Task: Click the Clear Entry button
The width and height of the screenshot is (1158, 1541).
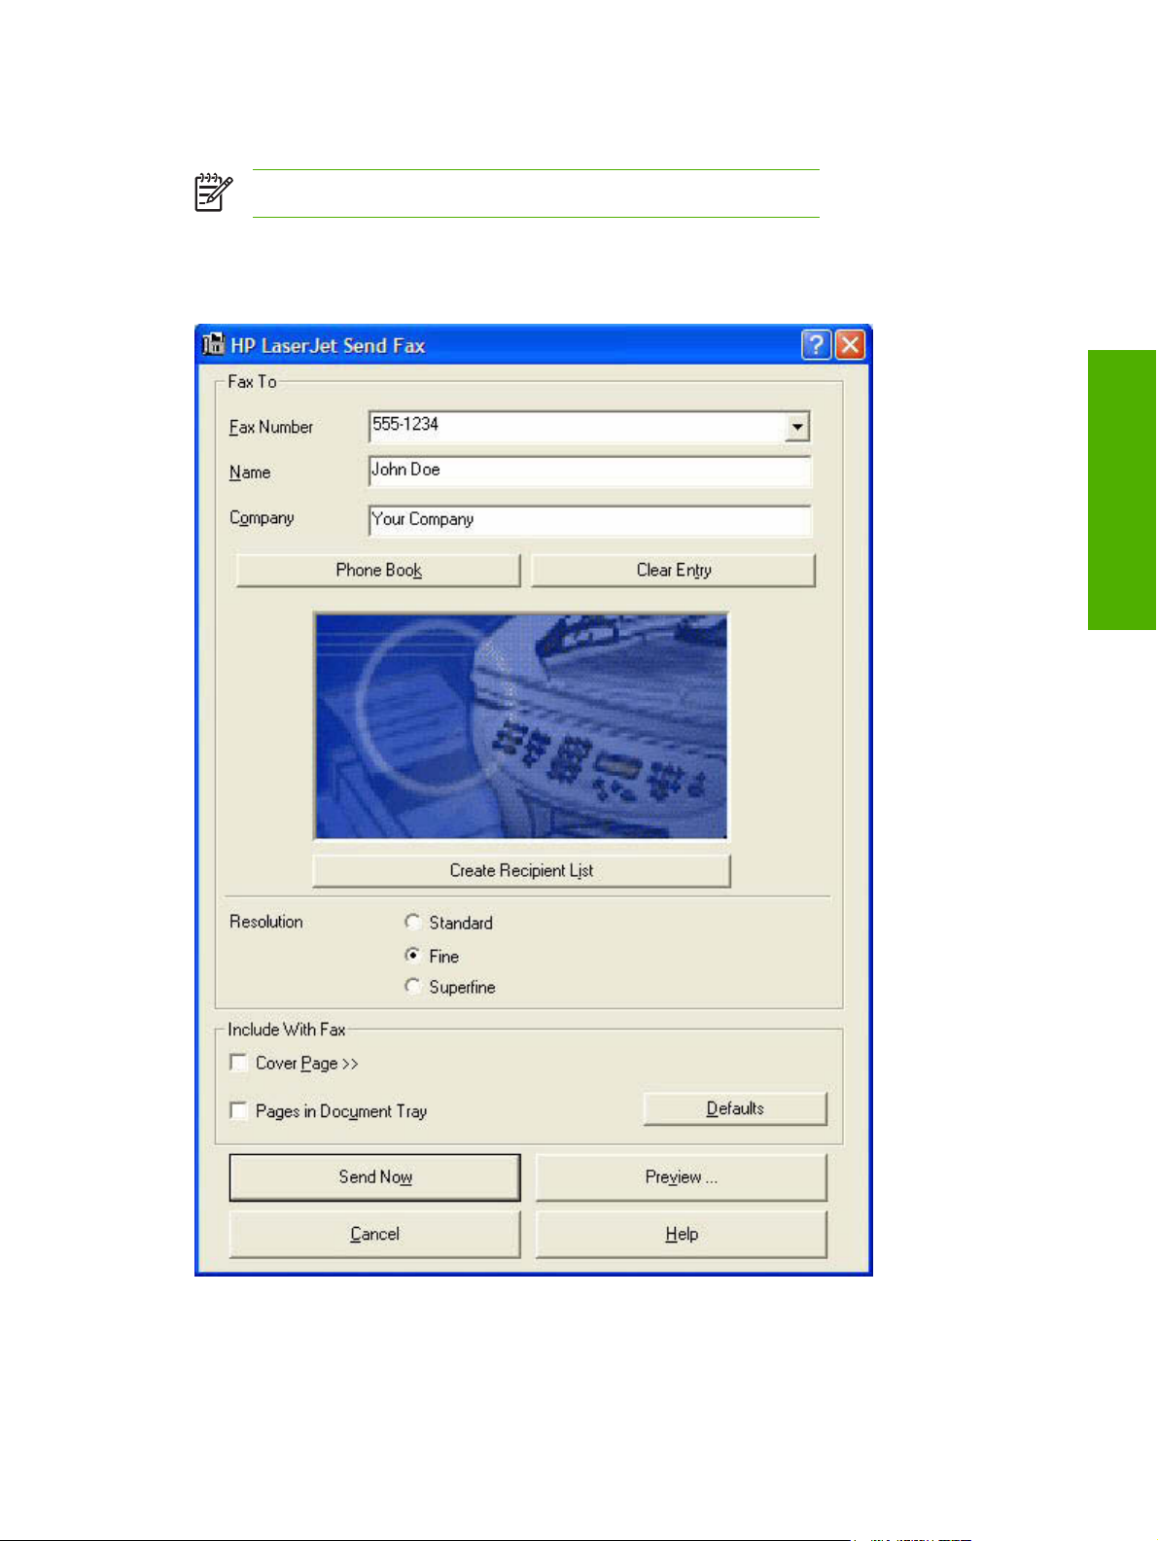Action: (674, 571)
